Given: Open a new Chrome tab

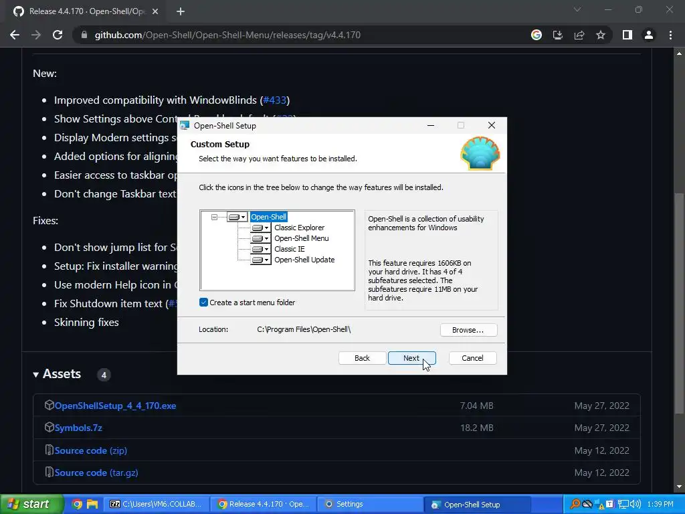Looking at the screenshot, I should [181, 11].
